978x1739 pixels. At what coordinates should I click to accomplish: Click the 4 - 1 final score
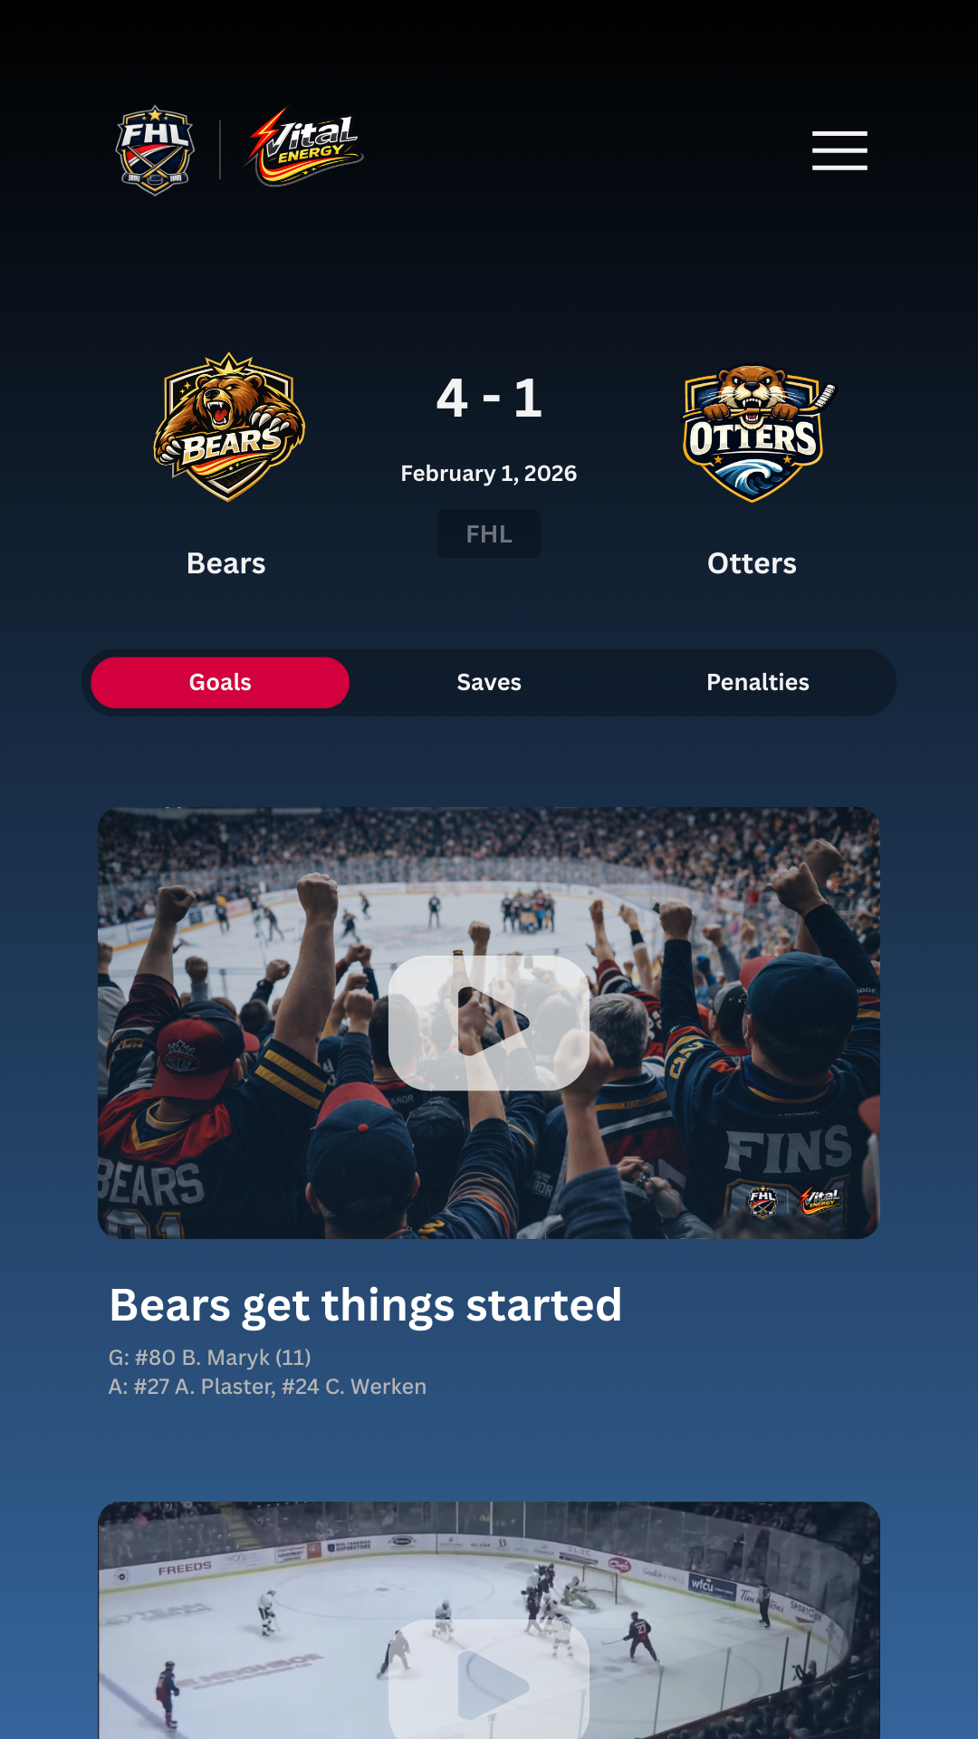(489, 399)
